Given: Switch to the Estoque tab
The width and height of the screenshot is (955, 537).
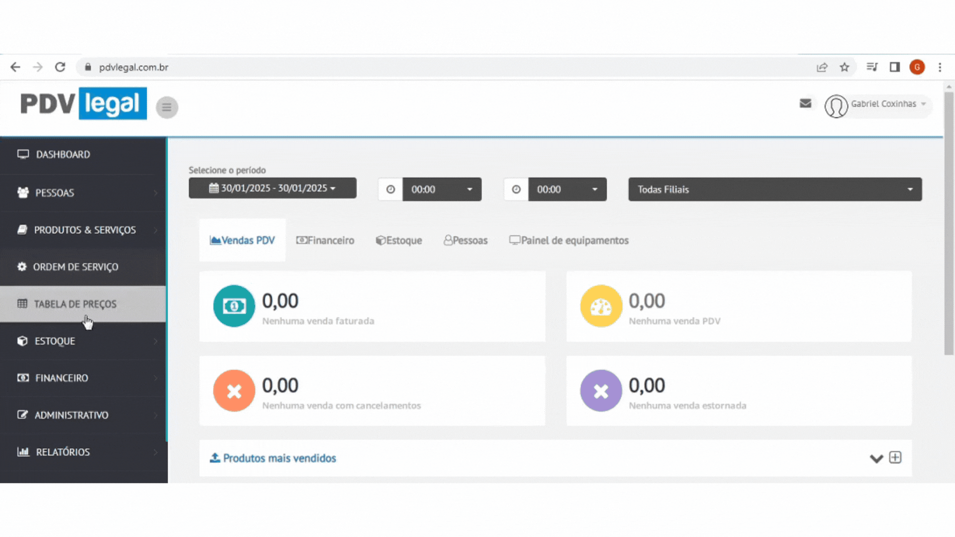Looking at the screenshot, I should (x=399, y=241).
